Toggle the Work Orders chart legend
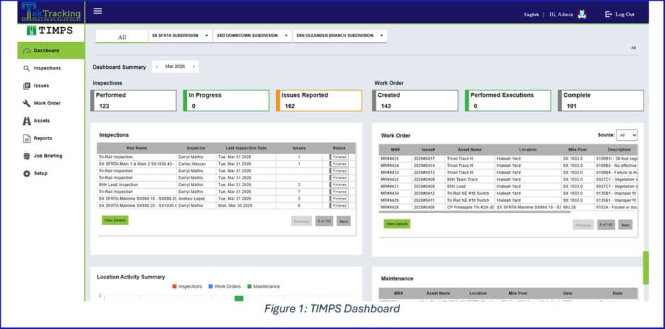Image resolution: width=665 pixels, height=329 pixels. click(224, 287)
